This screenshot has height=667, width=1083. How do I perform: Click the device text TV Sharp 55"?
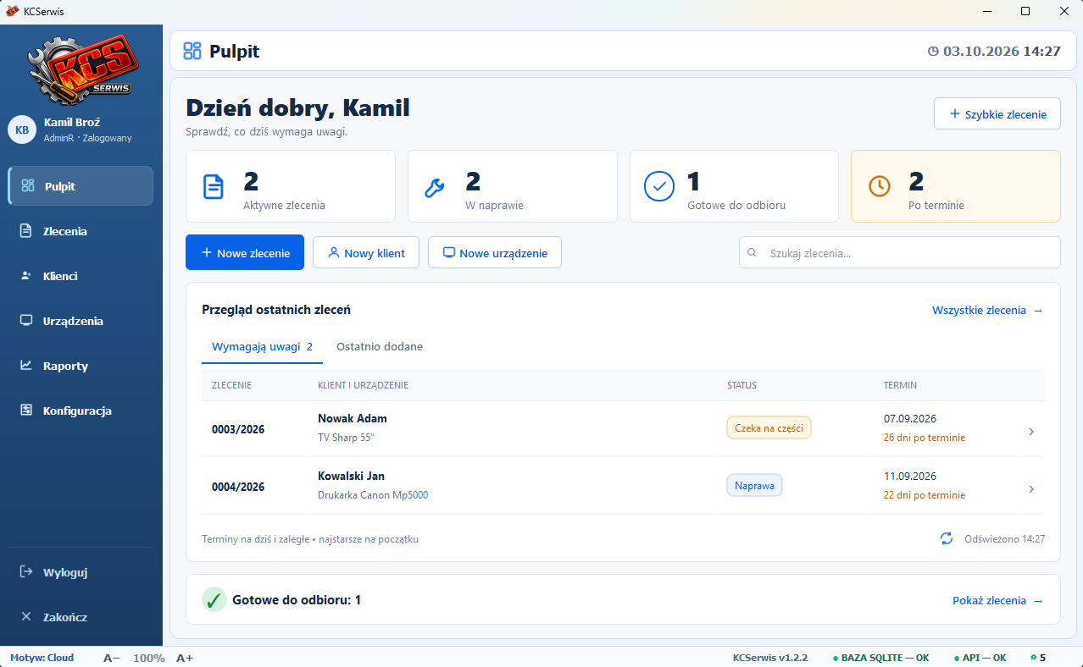click(346, 438)
